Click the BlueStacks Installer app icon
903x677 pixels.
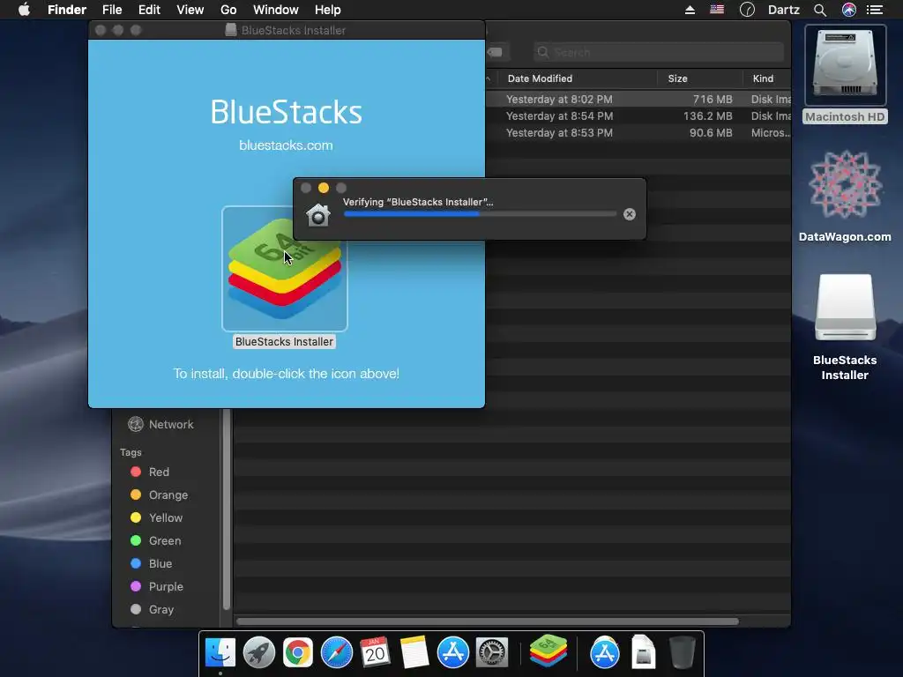pyautogui.click(x=285, y=268)
